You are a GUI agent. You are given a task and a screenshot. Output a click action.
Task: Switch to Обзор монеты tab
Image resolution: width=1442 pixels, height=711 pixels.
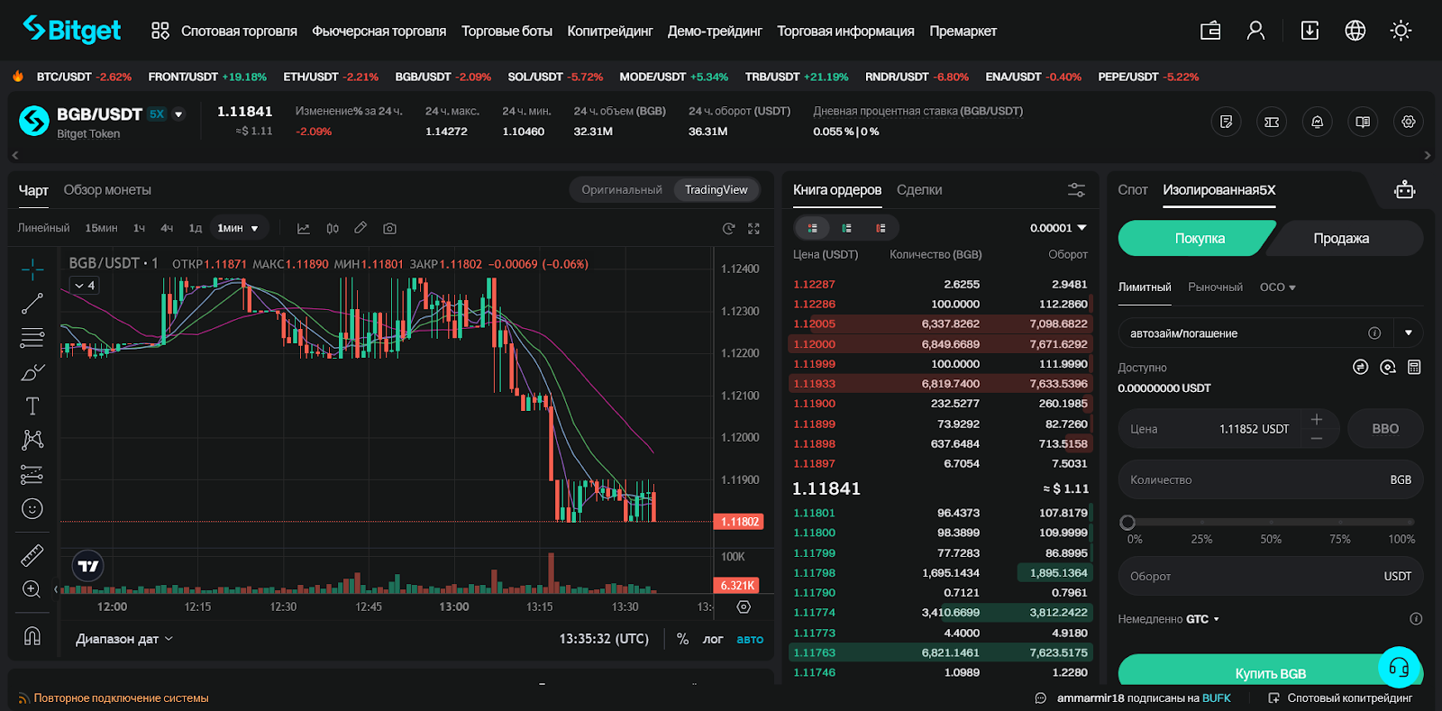click(107, 190)
